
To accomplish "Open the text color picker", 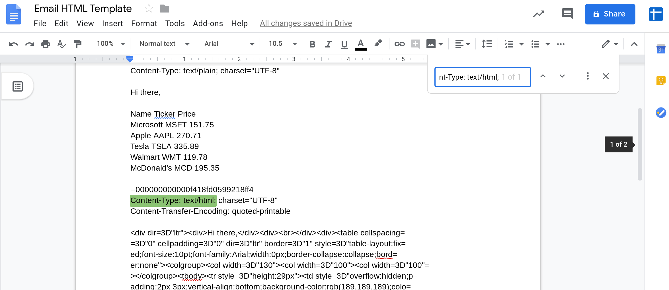I will (x=361, y=44).
